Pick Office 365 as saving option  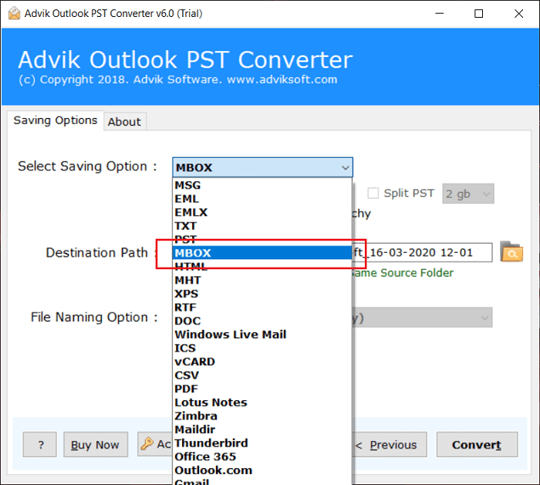pyautogui.click(x=262, y=456)
